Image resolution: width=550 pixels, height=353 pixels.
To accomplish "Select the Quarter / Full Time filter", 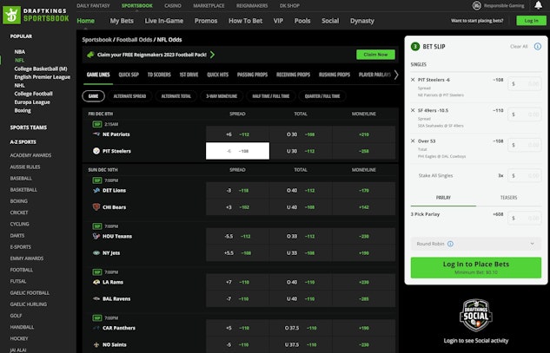I will (322, 96).
